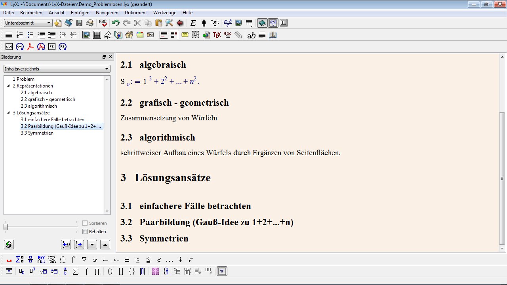The height and width of the screenshot is (285, 507).
Task: Collapse the 2 Repräsentationen tree node
Action: click(x=9, y=86)
